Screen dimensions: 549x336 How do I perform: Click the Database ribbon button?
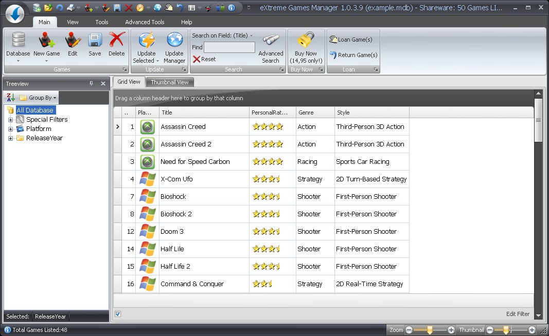click(18, 47)
